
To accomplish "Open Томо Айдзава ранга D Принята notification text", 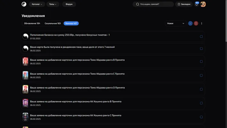I will coord(77,88).
